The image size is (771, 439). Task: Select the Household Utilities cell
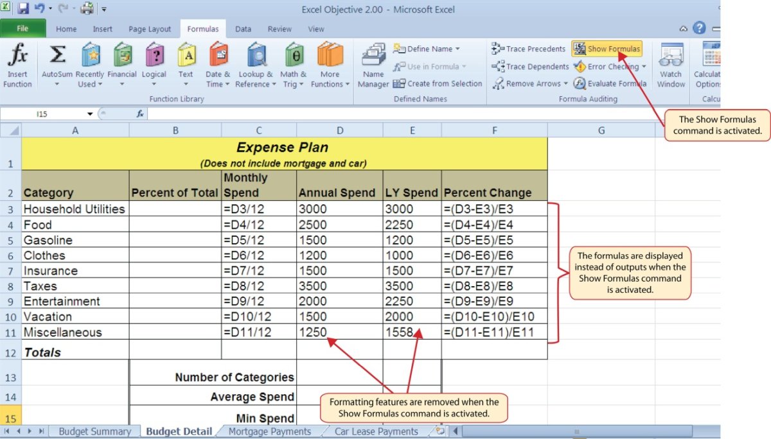click(75, 209)
